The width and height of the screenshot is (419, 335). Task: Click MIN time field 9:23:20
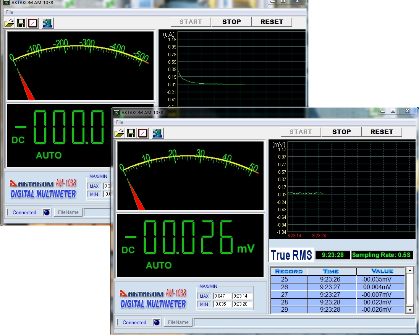pyautogui.click(x=242, y=304)
